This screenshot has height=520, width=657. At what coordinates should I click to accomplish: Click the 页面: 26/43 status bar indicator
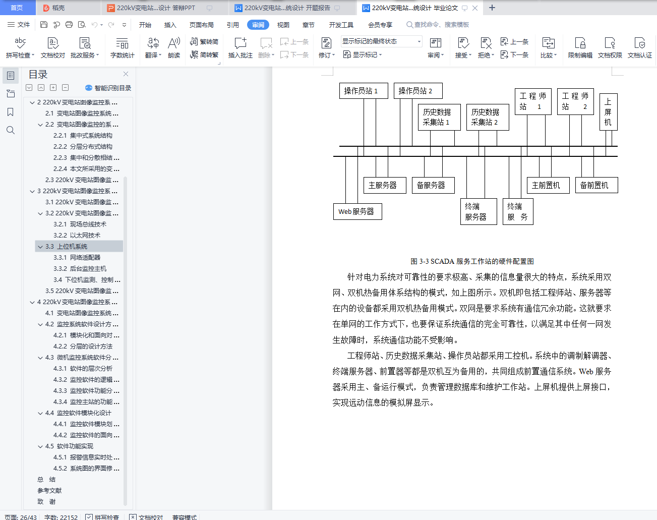(21, 517)
